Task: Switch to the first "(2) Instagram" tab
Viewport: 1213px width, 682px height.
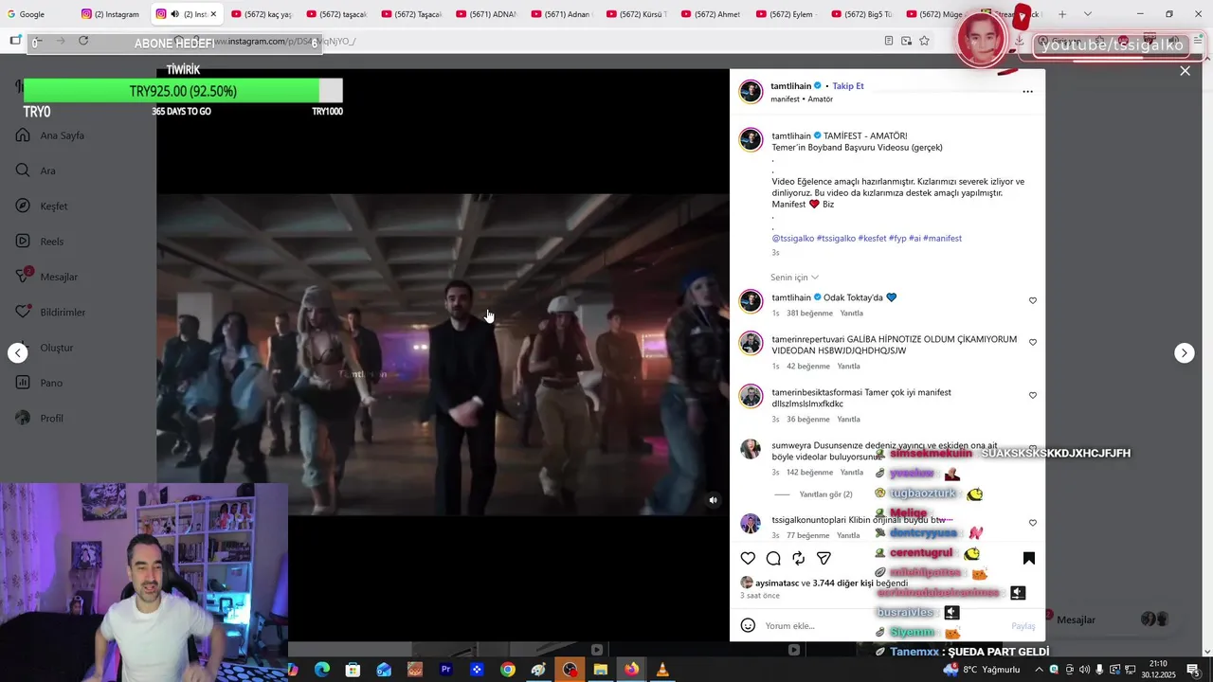Action: (110, 14)
